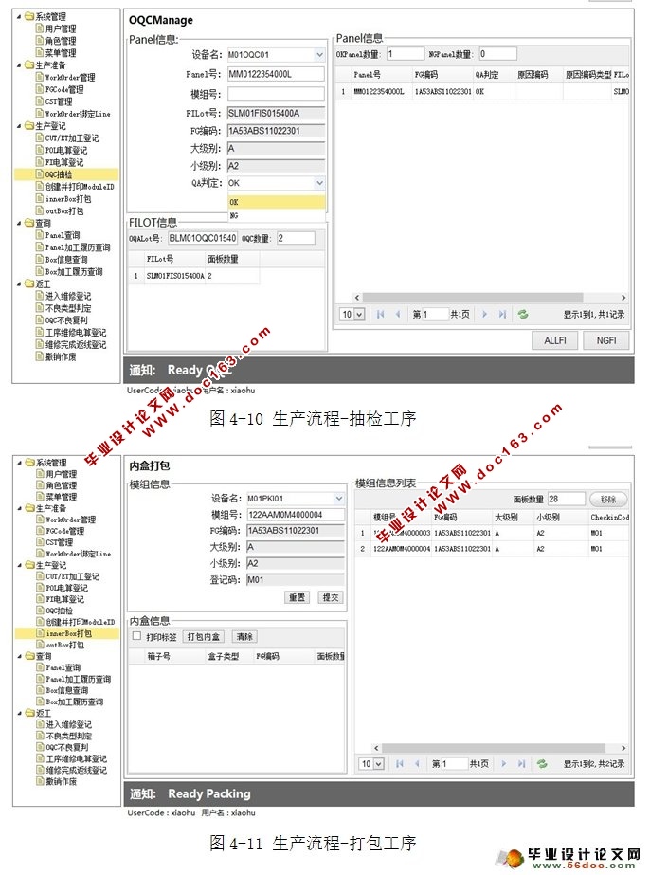Click the 系统管理 folder icon in upper tree
This screenshot has width=650, height=875.
point(29,17)
